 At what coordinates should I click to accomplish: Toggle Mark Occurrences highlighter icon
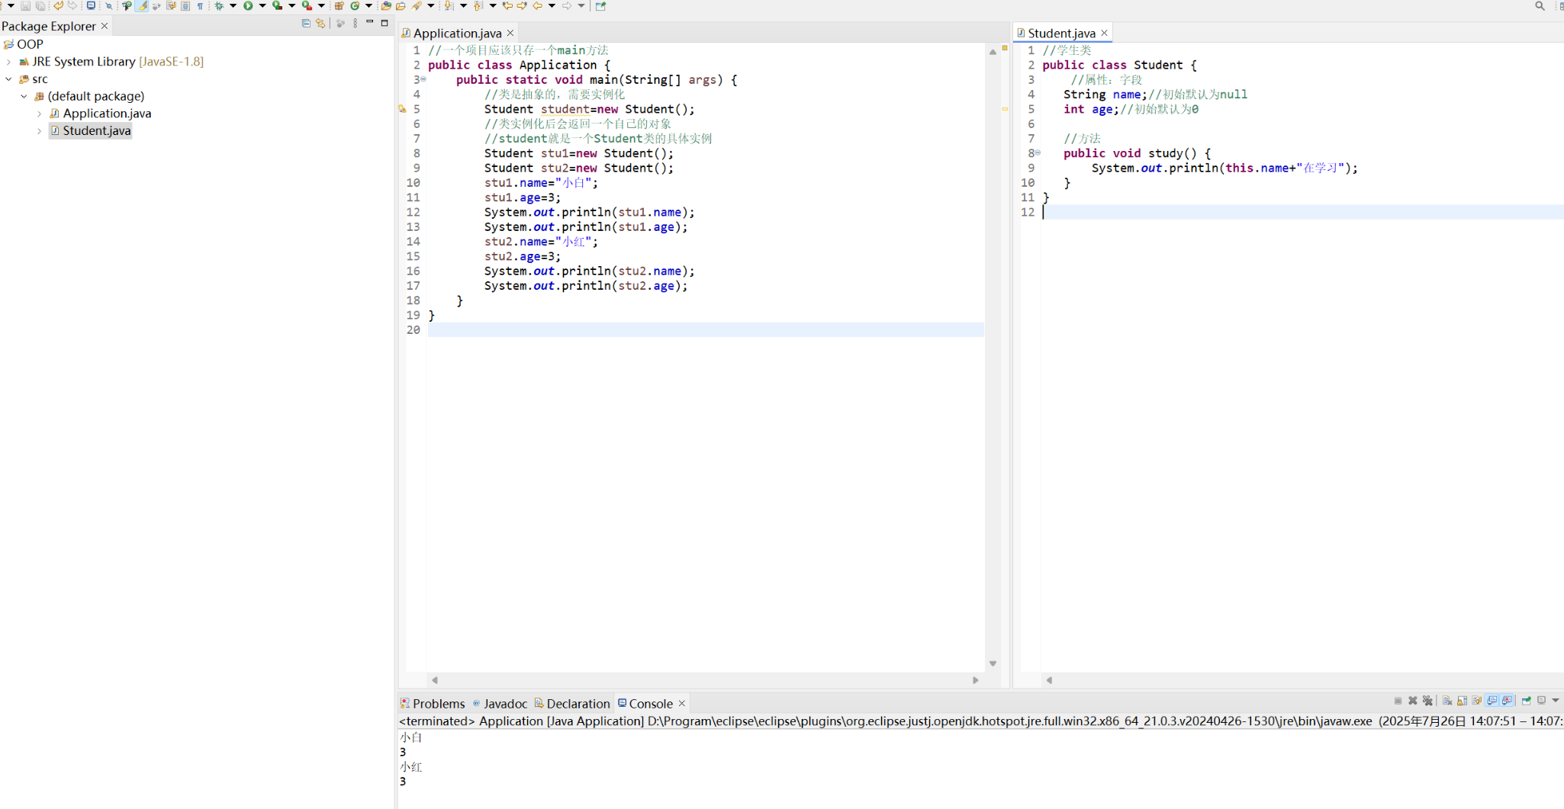click(x=142, y=5)
